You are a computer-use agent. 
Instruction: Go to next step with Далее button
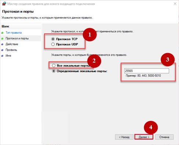tap(144, 137)
